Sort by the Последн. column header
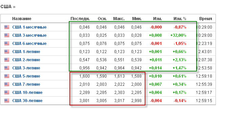The image size is (244, 131). [80, 19]
